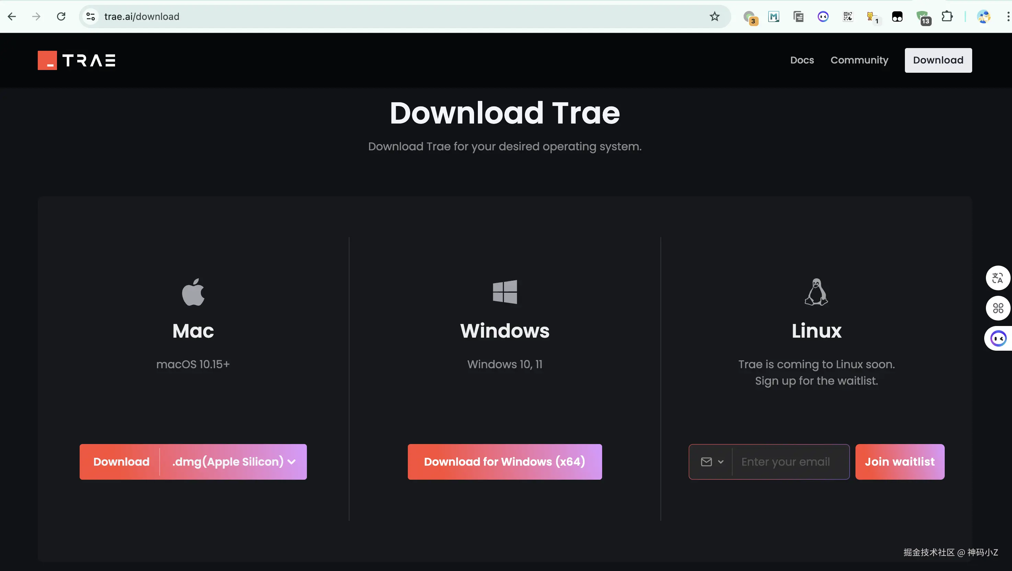
Task: Click the purple face floating side button
Action: 998,338
